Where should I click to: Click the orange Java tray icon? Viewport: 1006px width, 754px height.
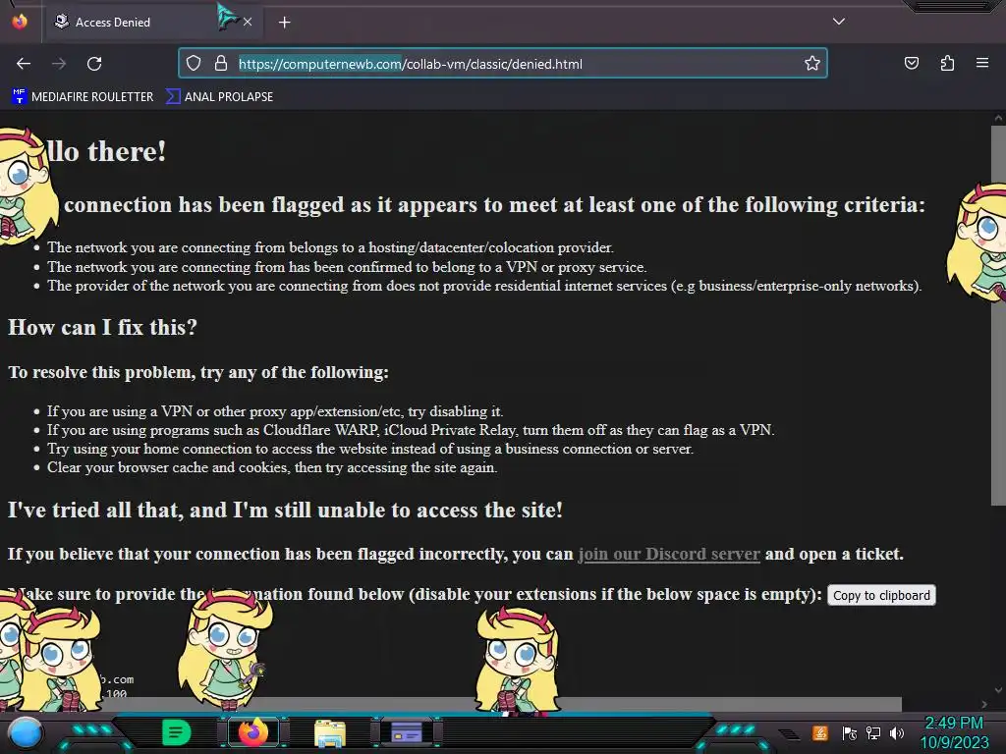pos(819,732)
